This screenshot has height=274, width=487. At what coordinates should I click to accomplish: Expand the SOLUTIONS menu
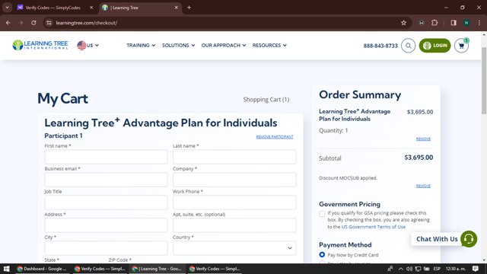178,46
